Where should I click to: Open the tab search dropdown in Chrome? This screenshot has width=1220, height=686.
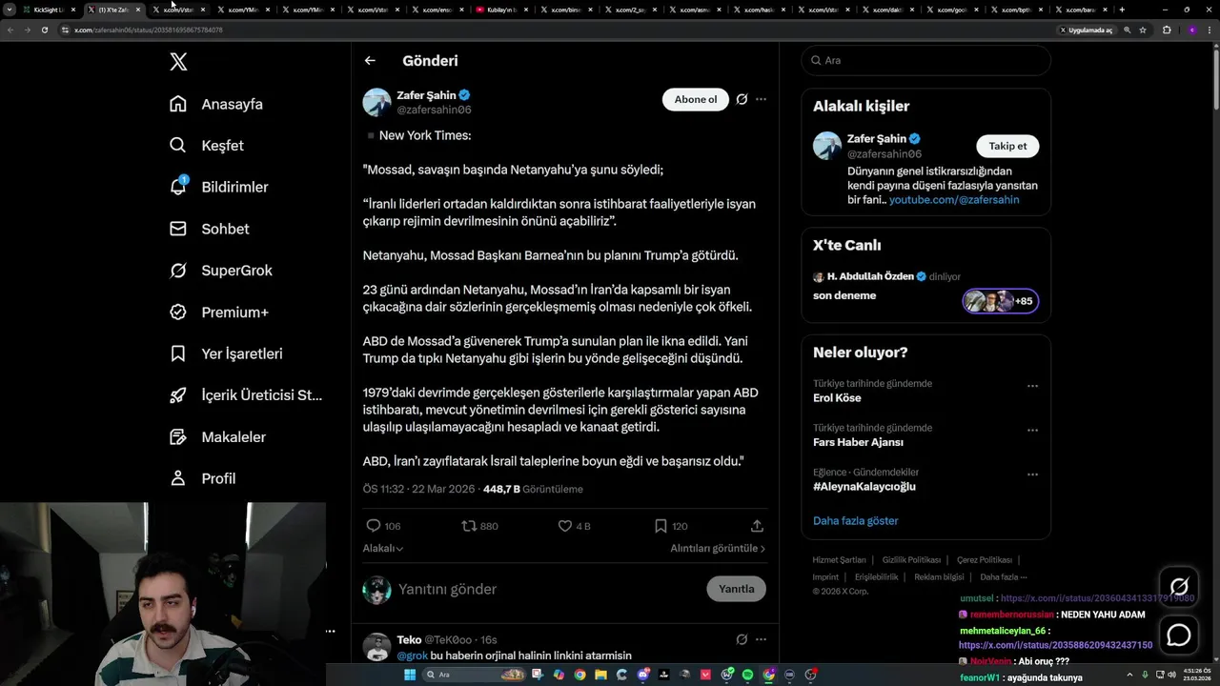point(10,10)
